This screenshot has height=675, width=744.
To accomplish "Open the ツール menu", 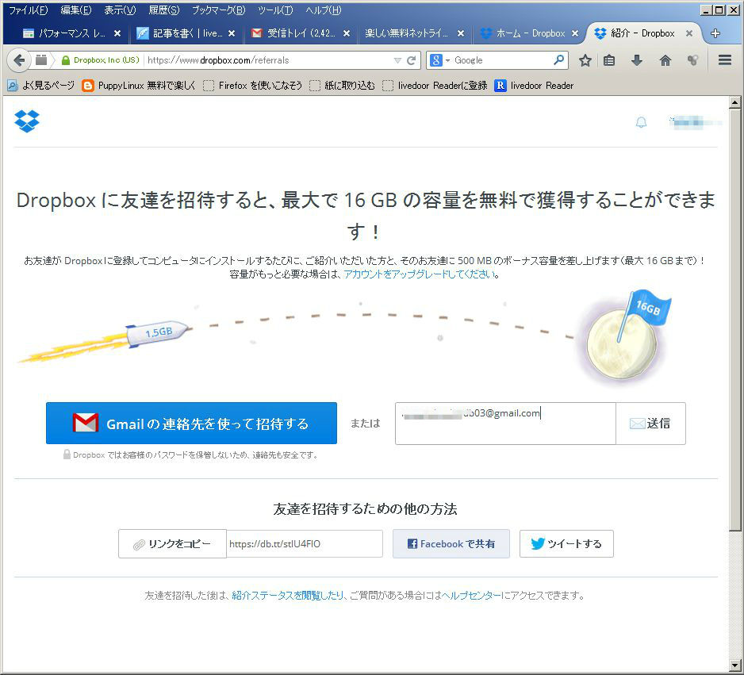I will (275, 10).
